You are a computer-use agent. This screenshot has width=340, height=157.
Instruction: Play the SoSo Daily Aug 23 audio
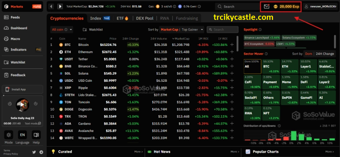pos(23,105)
